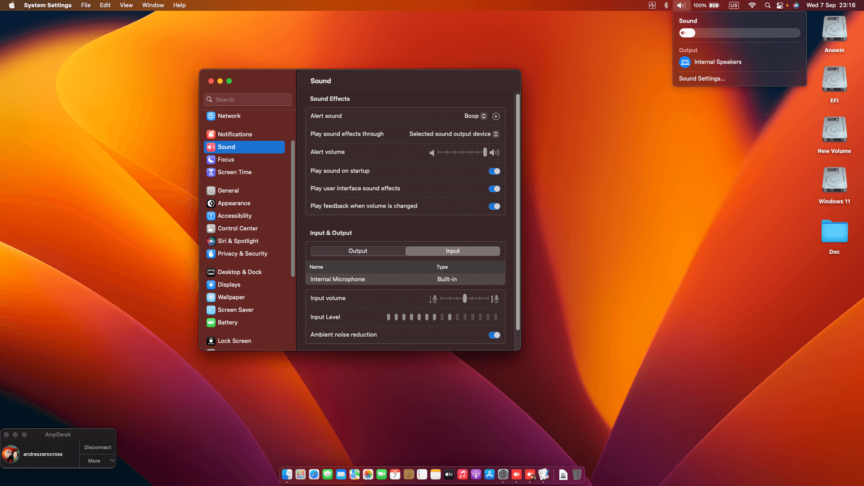864x486 pixels.
Task: Click the Bluetooth icon in the menu bar
Action: click(x=666, y=5)
